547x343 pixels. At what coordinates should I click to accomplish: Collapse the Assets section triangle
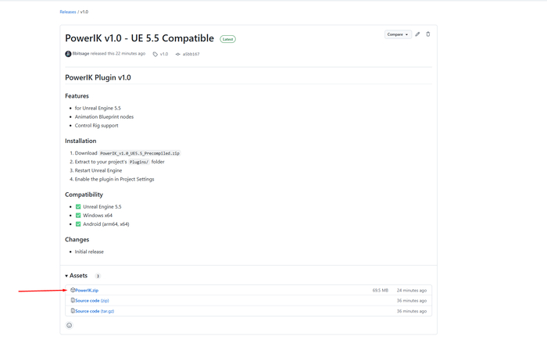[66, 276]
